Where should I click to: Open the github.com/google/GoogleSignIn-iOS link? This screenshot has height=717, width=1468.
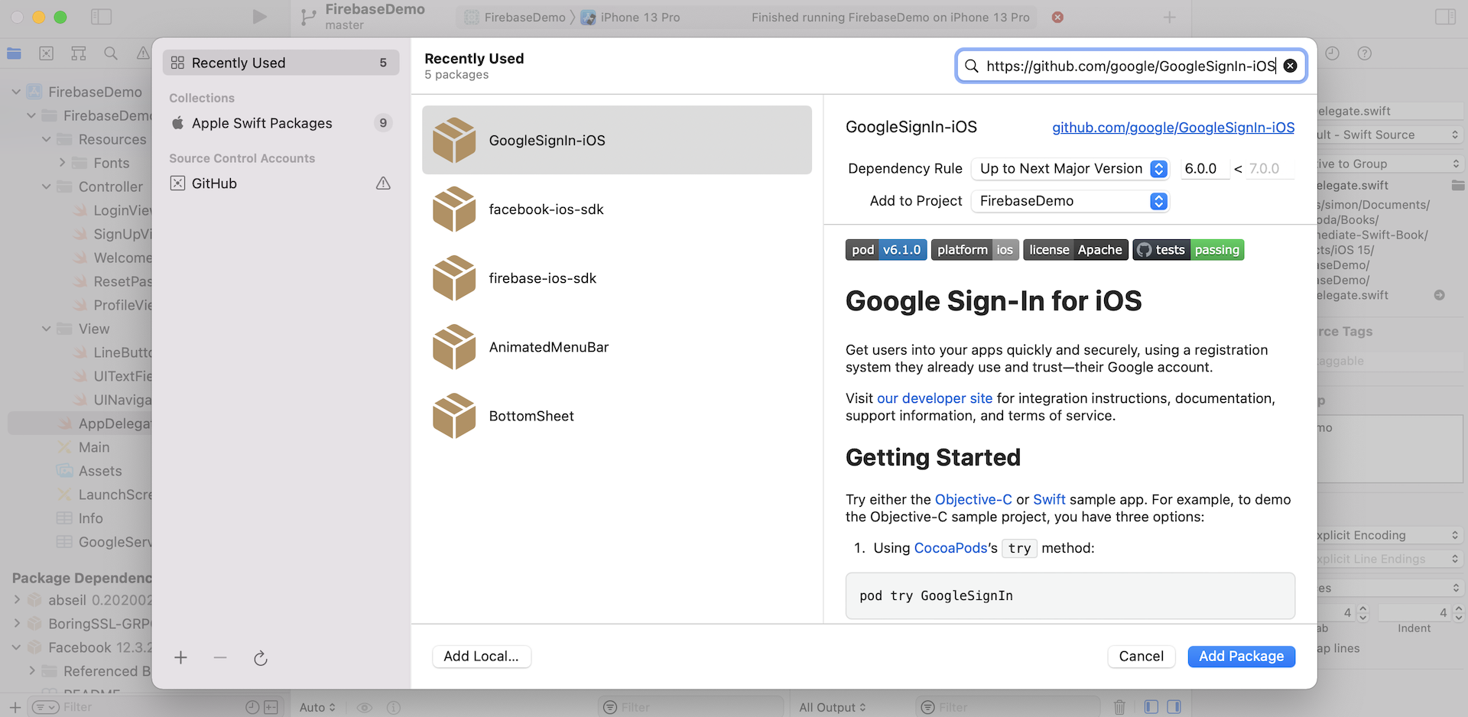point(1173,128)
